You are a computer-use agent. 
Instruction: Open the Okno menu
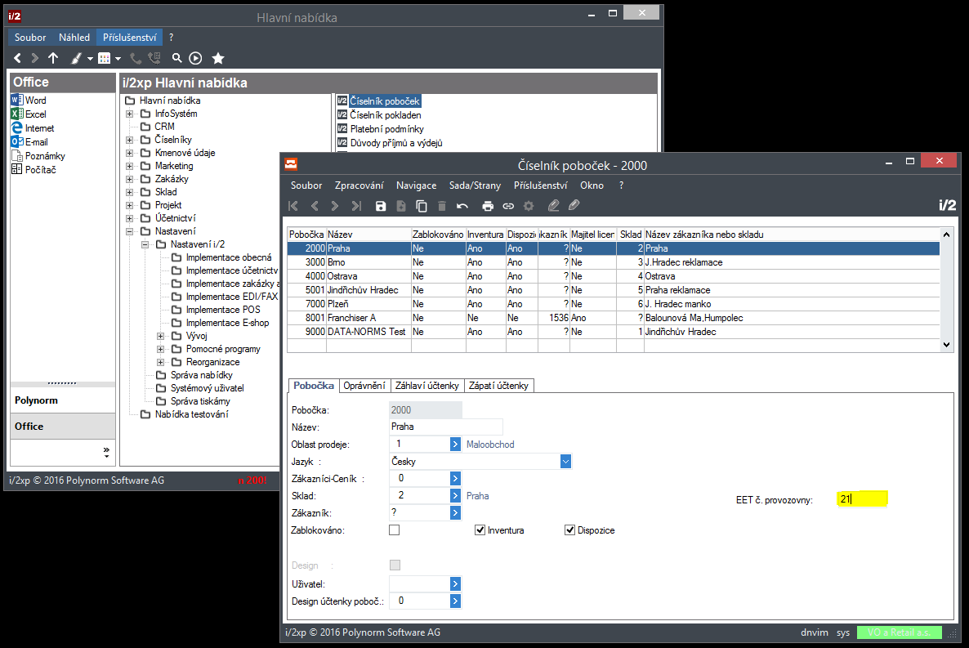pos(592,185)
